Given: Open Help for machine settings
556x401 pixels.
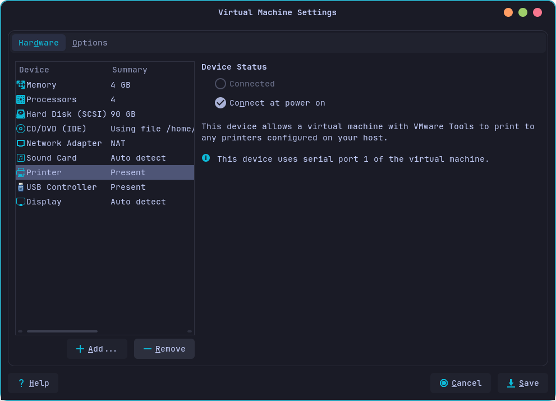Looking at the screenshot, I should (33, 383).
